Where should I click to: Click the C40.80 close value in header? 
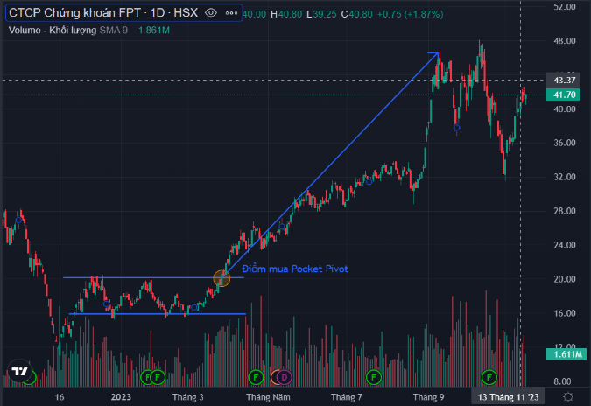356,14
